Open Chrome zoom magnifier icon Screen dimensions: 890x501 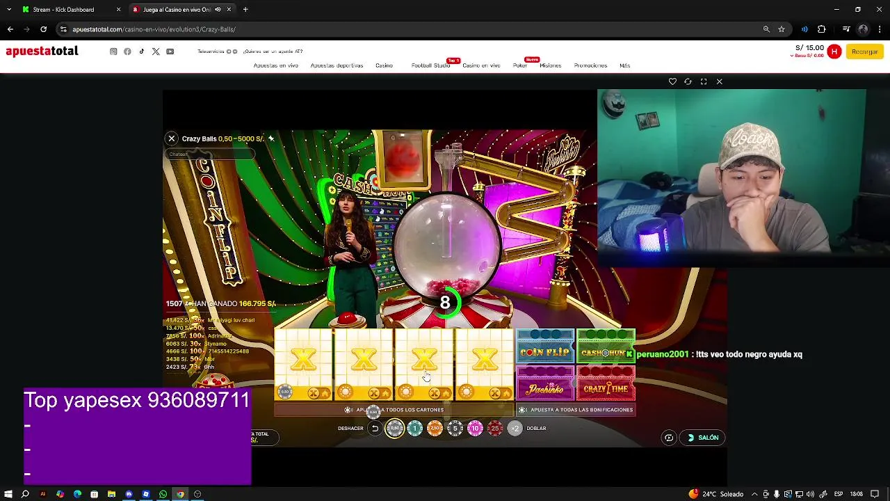click(766, 29)
